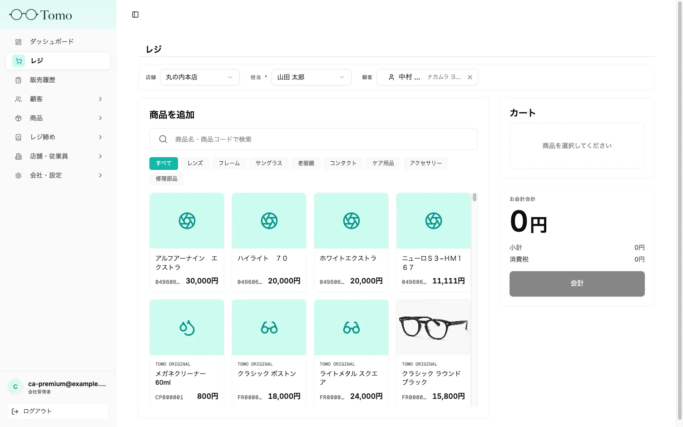The width and height of the screenshot is (683, 427).
Task: Filter by レンズ category
Action: click(195, 163)
